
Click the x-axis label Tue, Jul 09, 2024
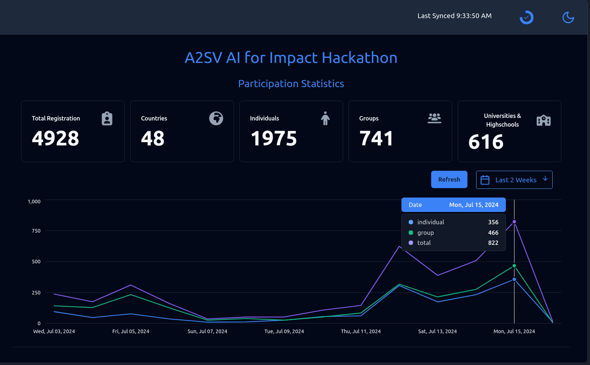tap(284, 331)
